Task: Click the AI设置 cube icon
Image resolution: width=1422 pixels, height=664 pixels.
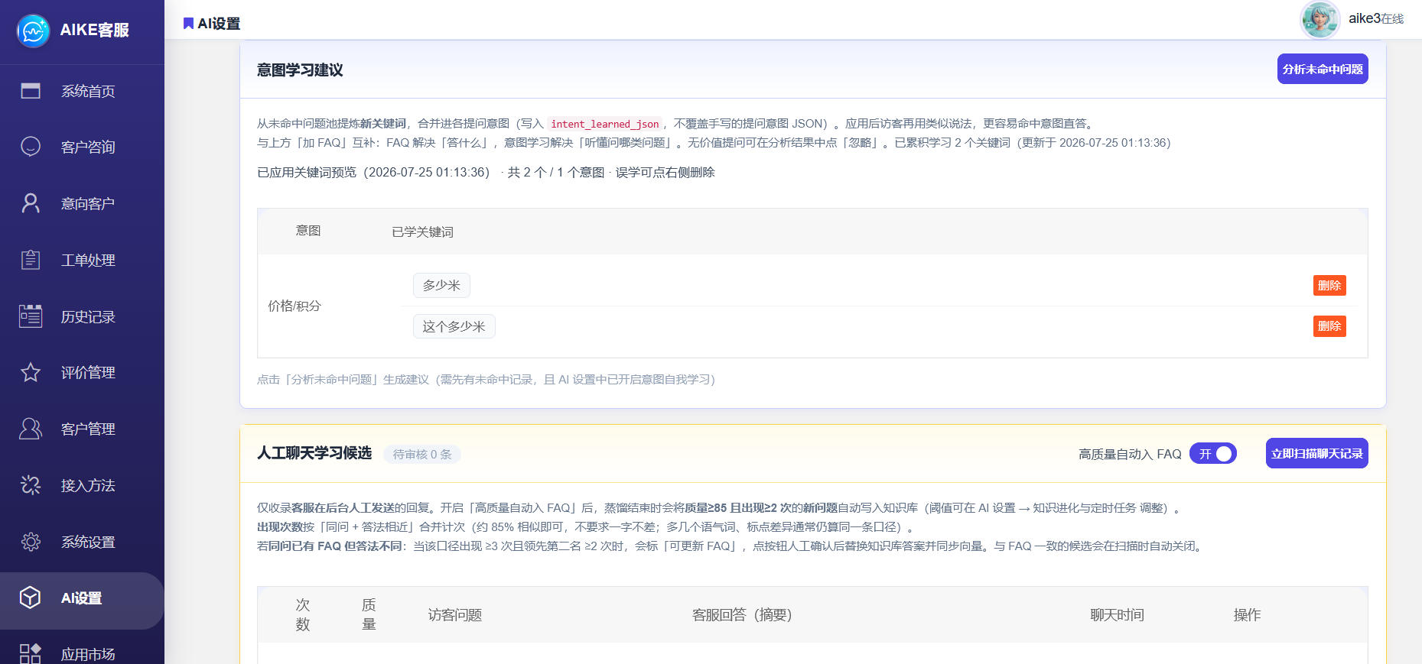Action: pos(31,598)
